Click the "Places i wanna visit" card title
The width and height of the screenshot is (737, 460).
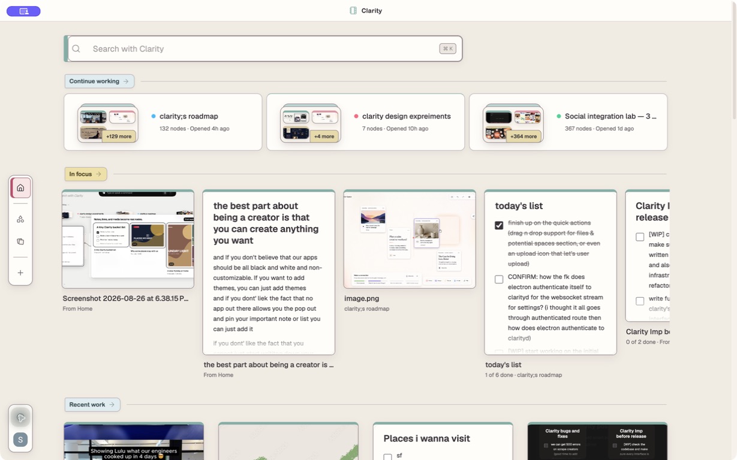coord(427,438)
